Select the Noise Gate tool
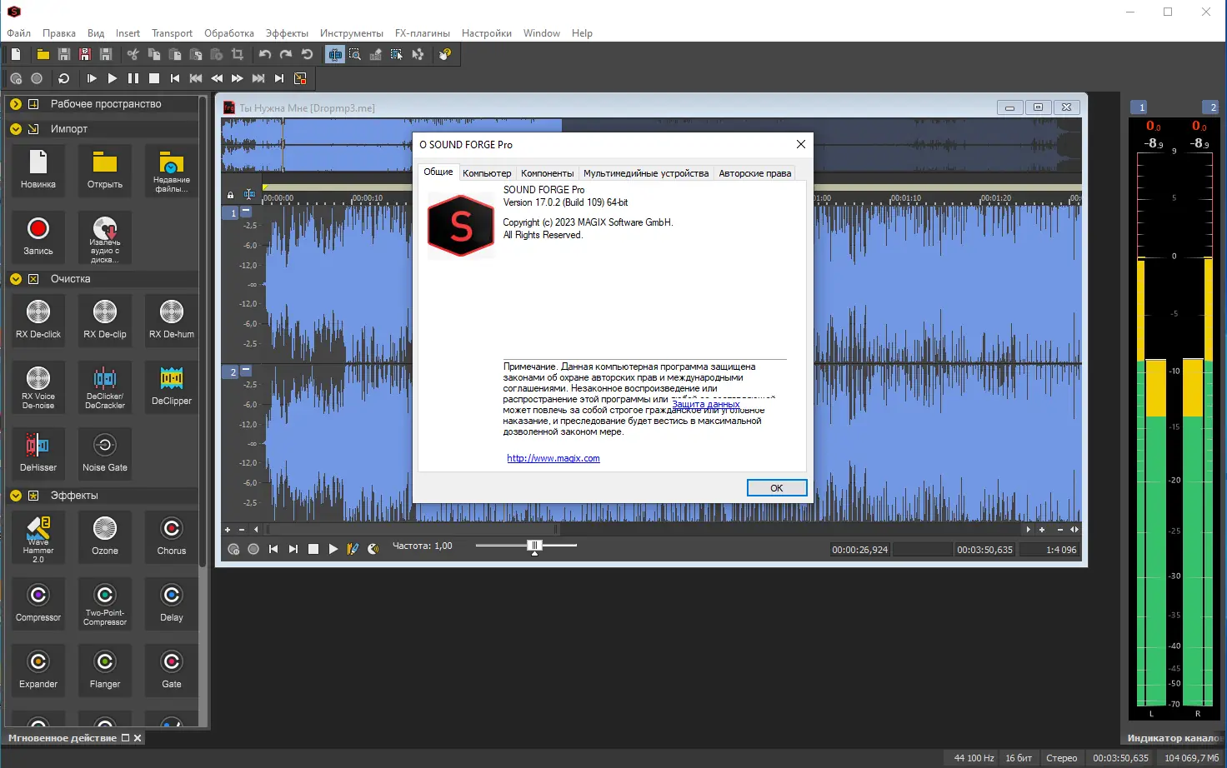Image resolution: width=1227 pixels, height=768 pixels. [x=104, y=453]
